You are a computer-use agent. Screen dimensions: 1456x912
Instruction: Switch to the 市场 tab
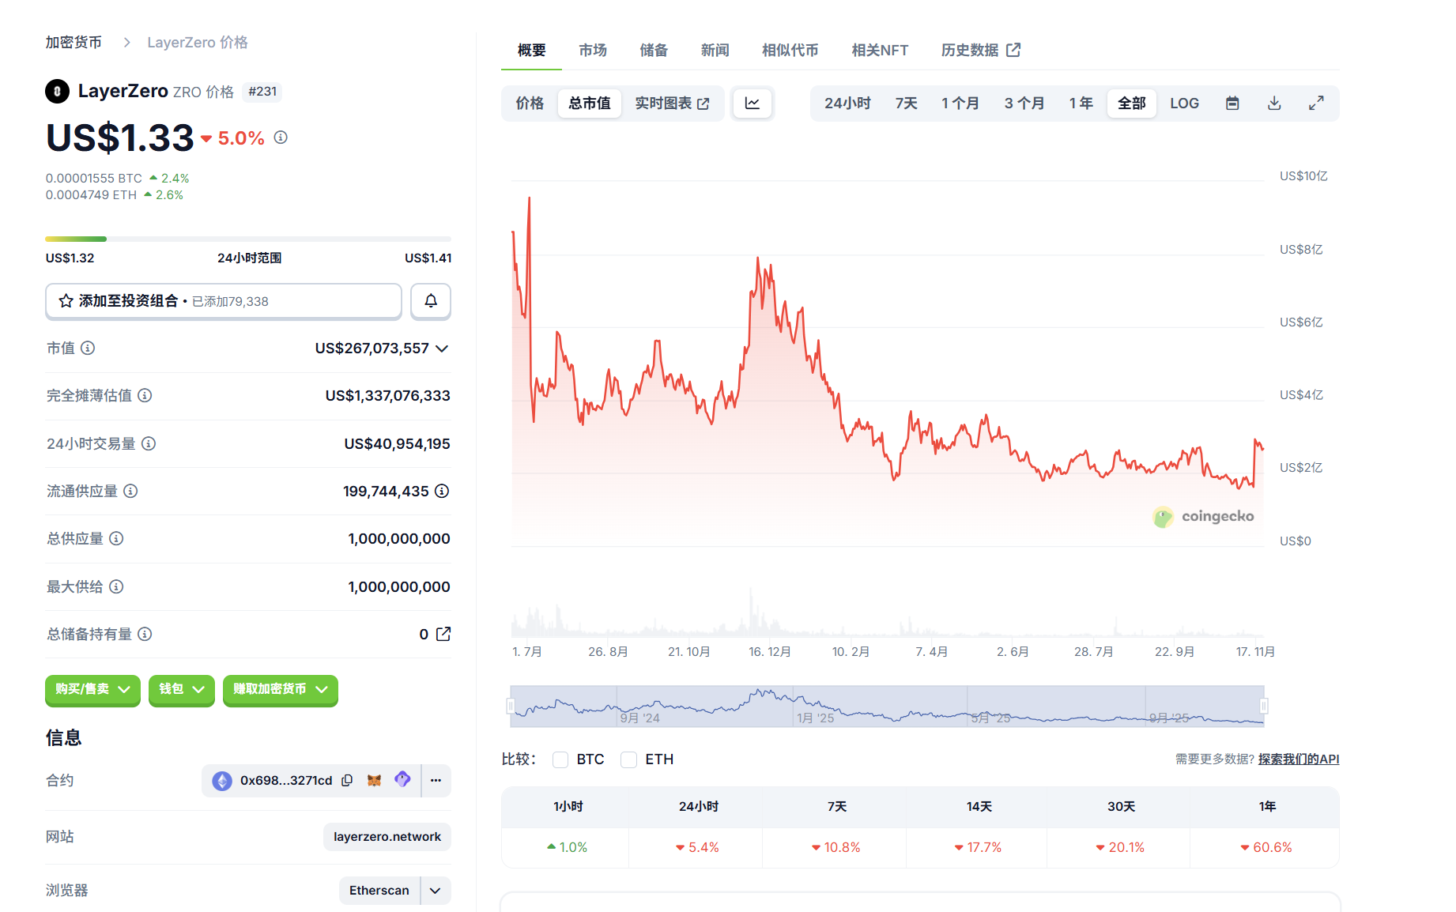(593, 51)
